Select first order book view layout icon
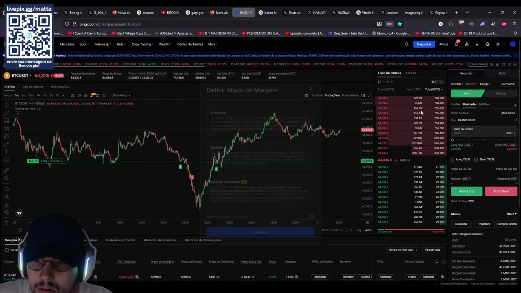 coord(379,82)
